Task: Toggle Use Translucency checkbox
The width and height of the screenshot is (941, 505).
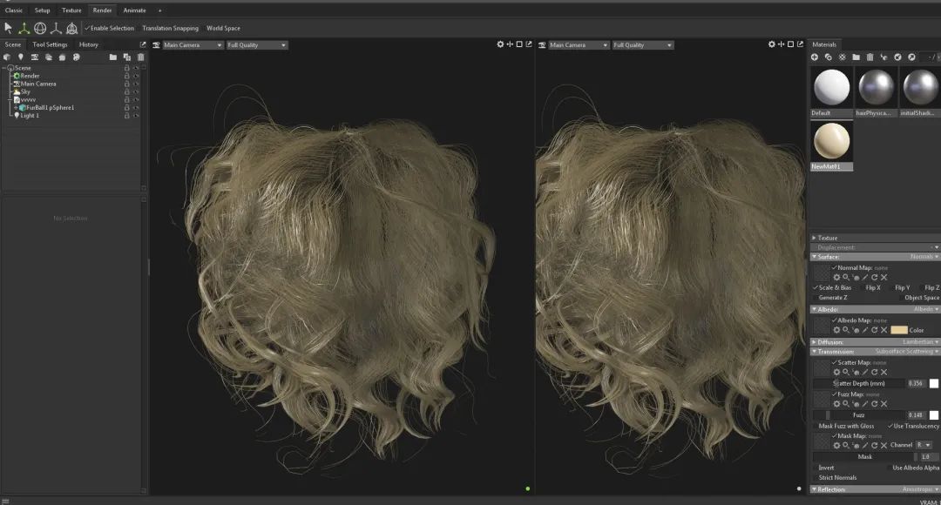Action: tap(890, 426)
